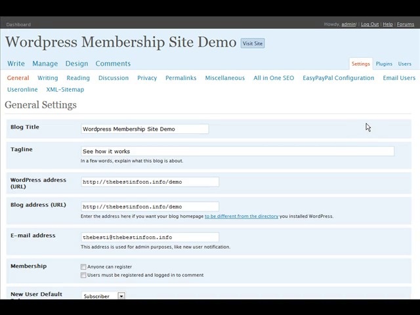The image size is (420, 315).
Task: Open Permalinks settings
Action: click(181, 78)
